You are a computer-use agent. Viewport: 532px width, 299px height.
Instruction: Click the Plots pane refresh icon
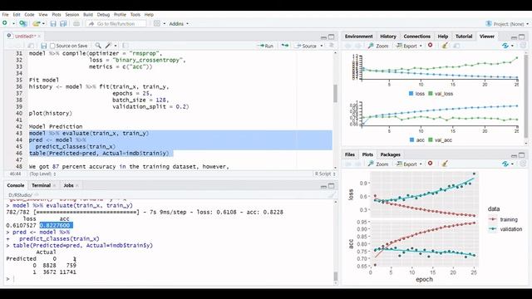[x=505, y=164]
